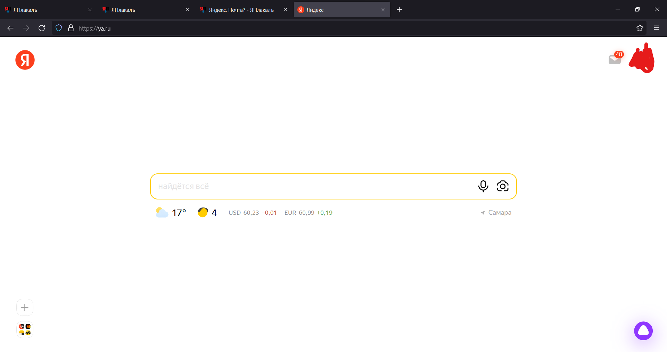Reload the page with the refresh icon
This screenshot has height=352, width=667.
click(x=42, y=28)
